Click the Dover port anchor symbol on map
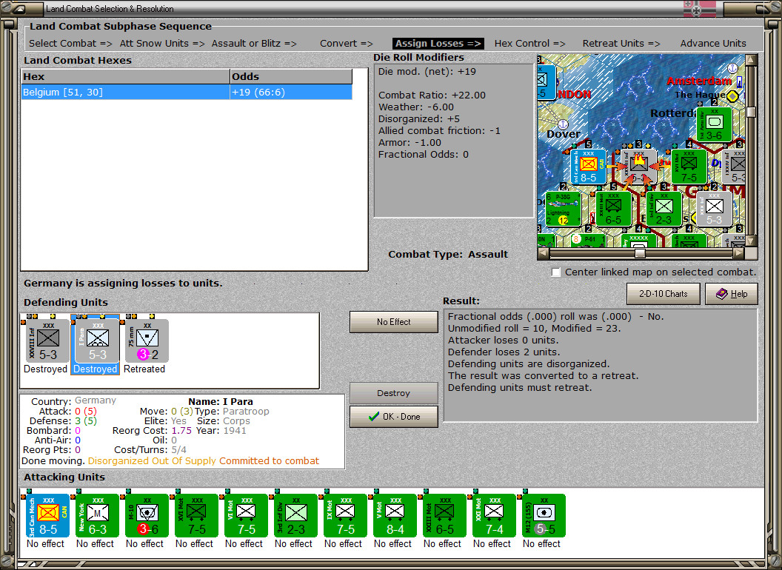 tap(563, 124)
